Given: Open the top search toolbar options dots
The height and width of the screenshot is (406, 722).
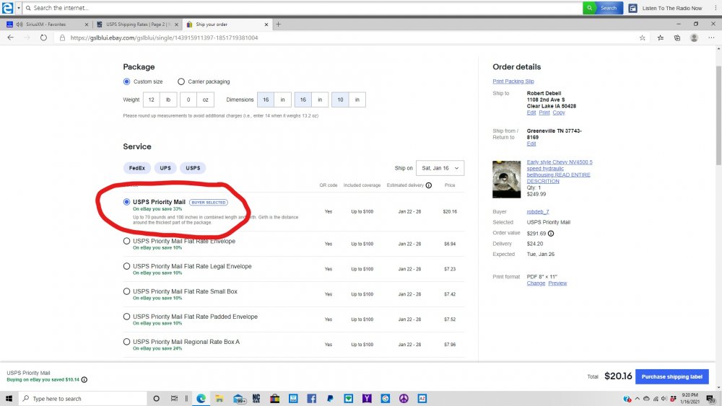Looking at the screenshot, I should click(x=716, y=8).
